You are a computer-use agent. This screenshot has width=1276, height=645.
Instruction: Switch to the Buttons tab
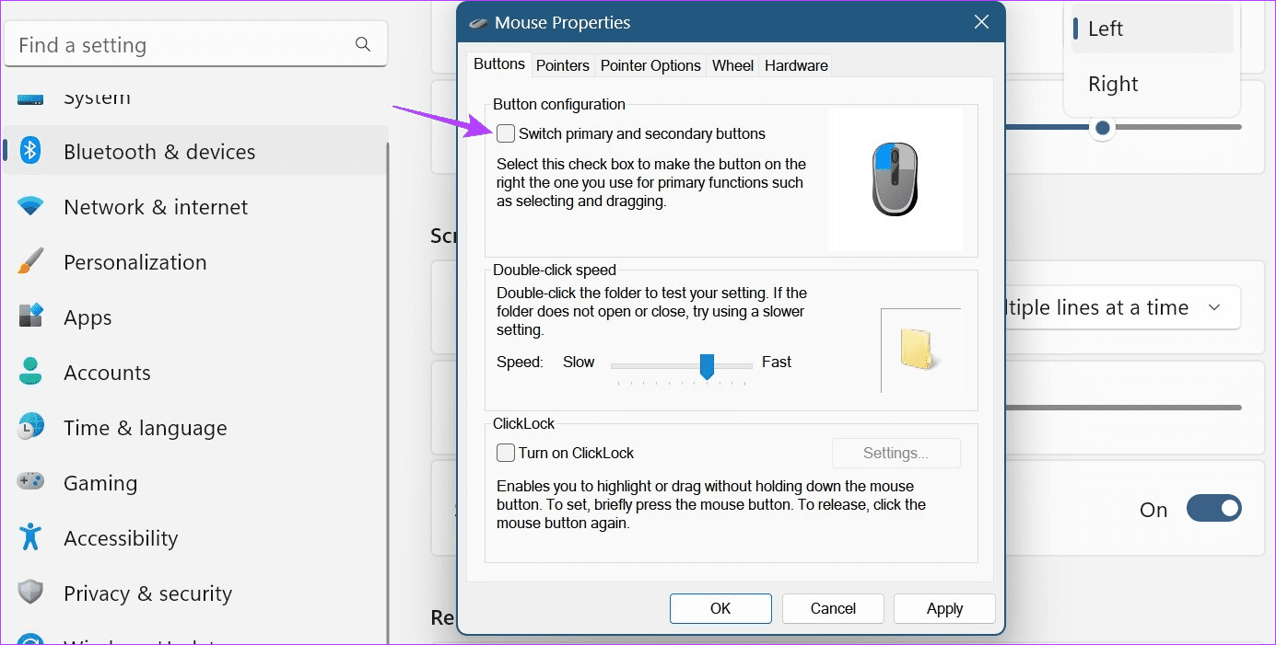tap(499, 64)
